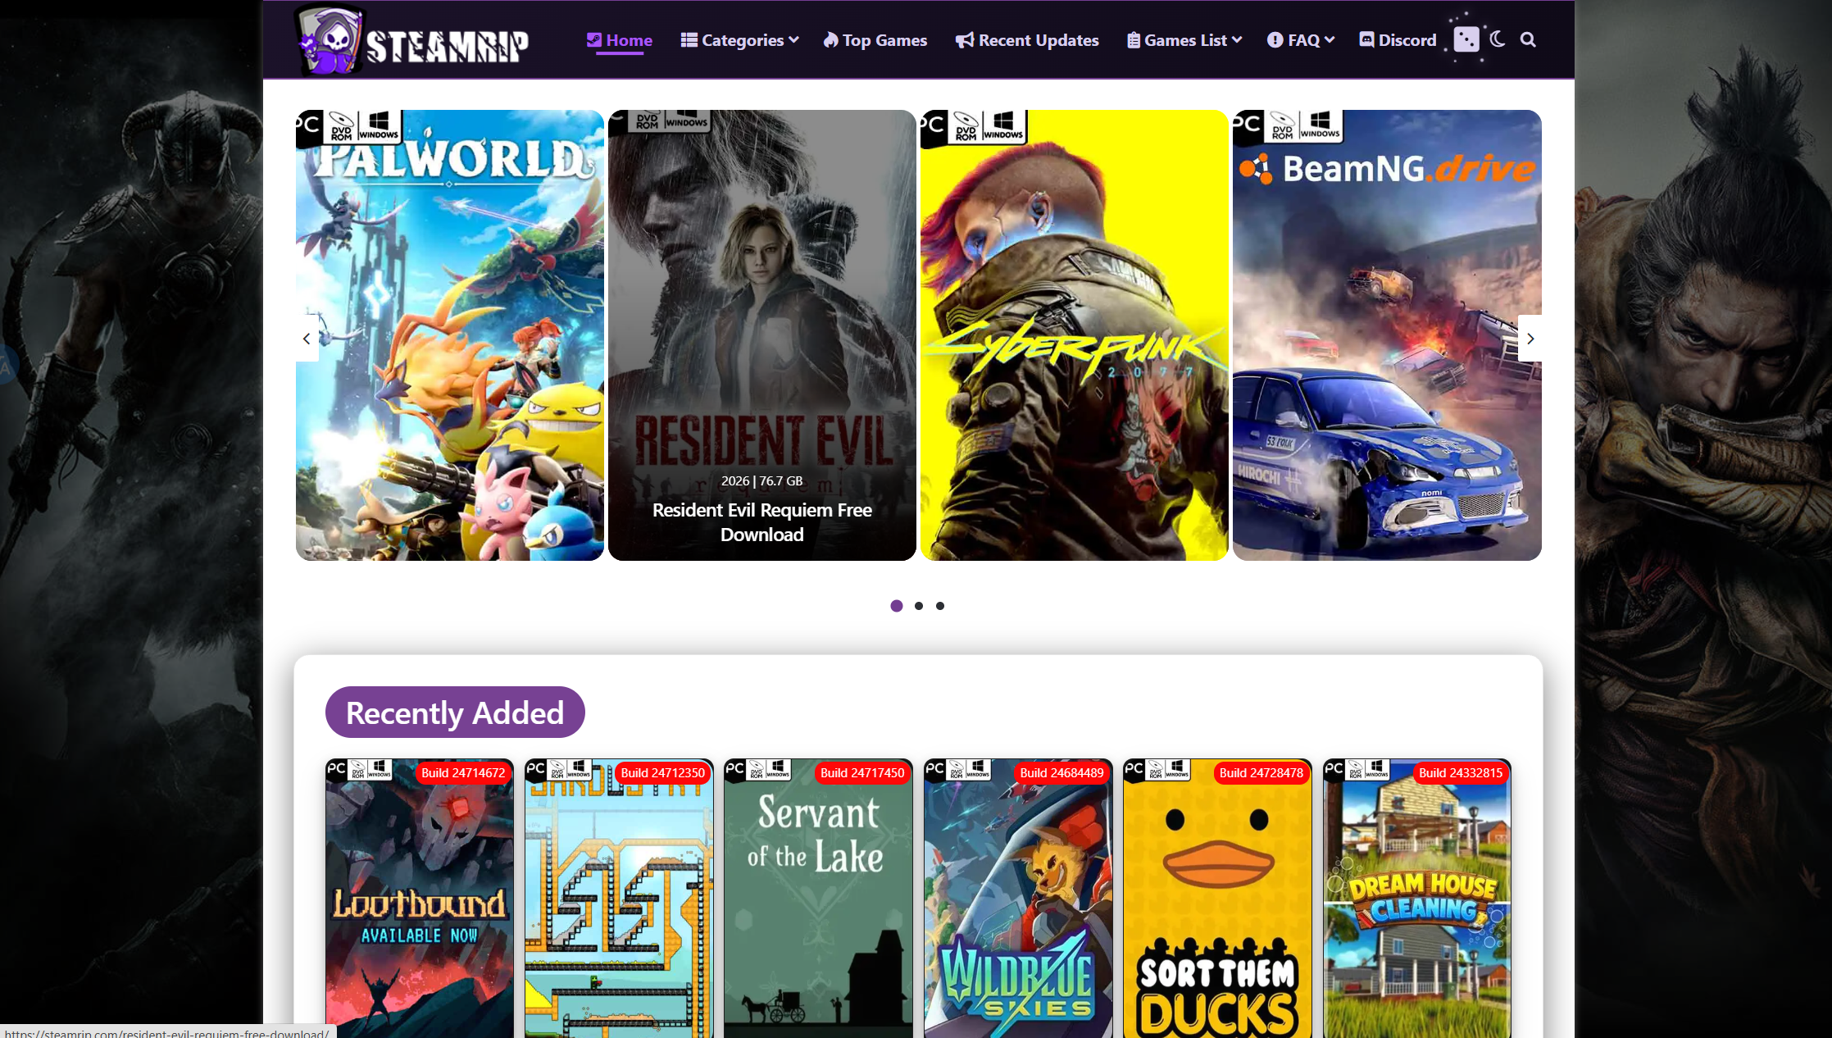Go to the Home page
1832x1038 pixels.
point(620,40)
